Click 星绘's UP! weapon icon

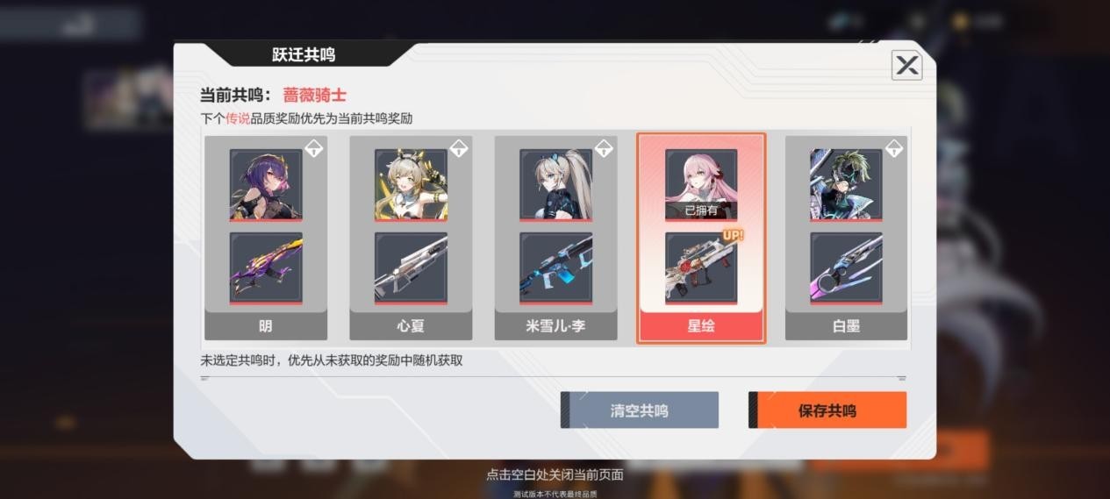click(701, 268)
